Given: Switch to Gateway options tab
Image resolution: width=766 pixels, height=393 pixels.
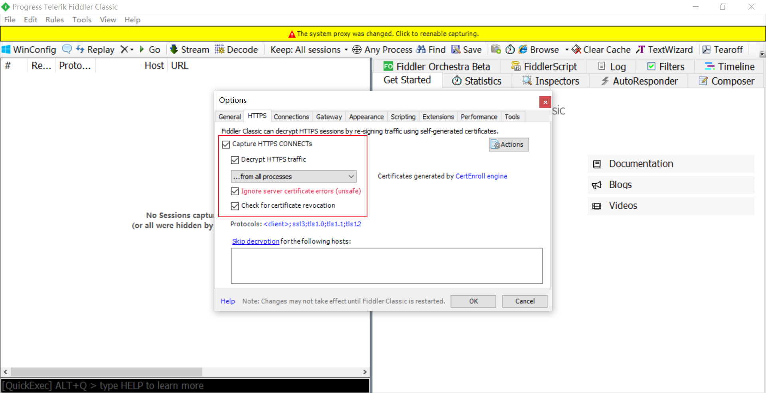Looking at the screenshot, I should point(329,117).
